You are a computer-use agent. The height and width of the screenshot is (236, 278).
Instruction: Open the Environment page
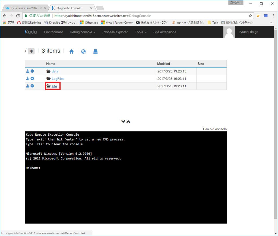pos(53,32)
